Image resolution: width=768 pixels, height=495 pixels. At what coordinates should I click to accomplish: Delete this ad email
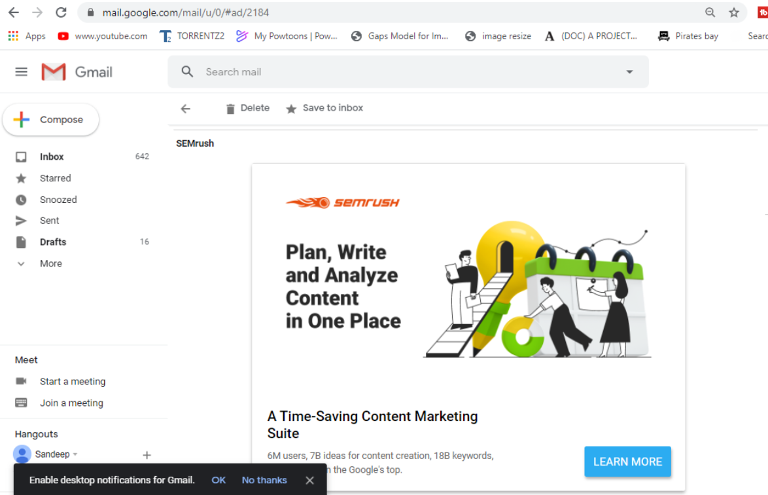click(247, 108)
